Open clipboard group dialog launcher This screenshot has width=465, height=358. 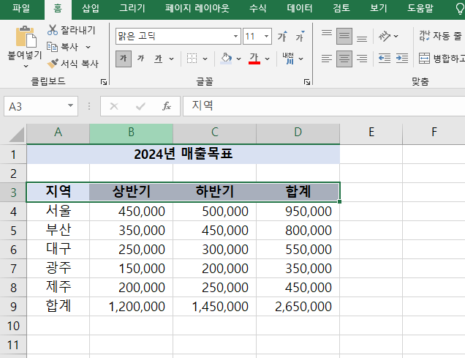pos(104,82)
